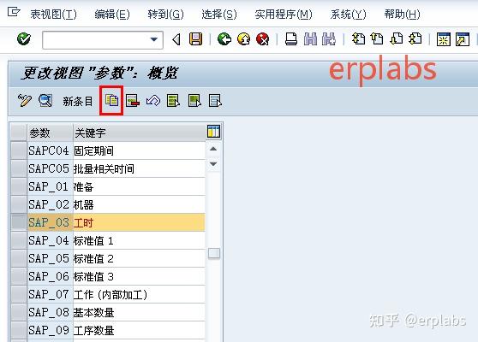
Task: Click the Undo change icon
Action: pyautogui.click(x=153, y=101)
